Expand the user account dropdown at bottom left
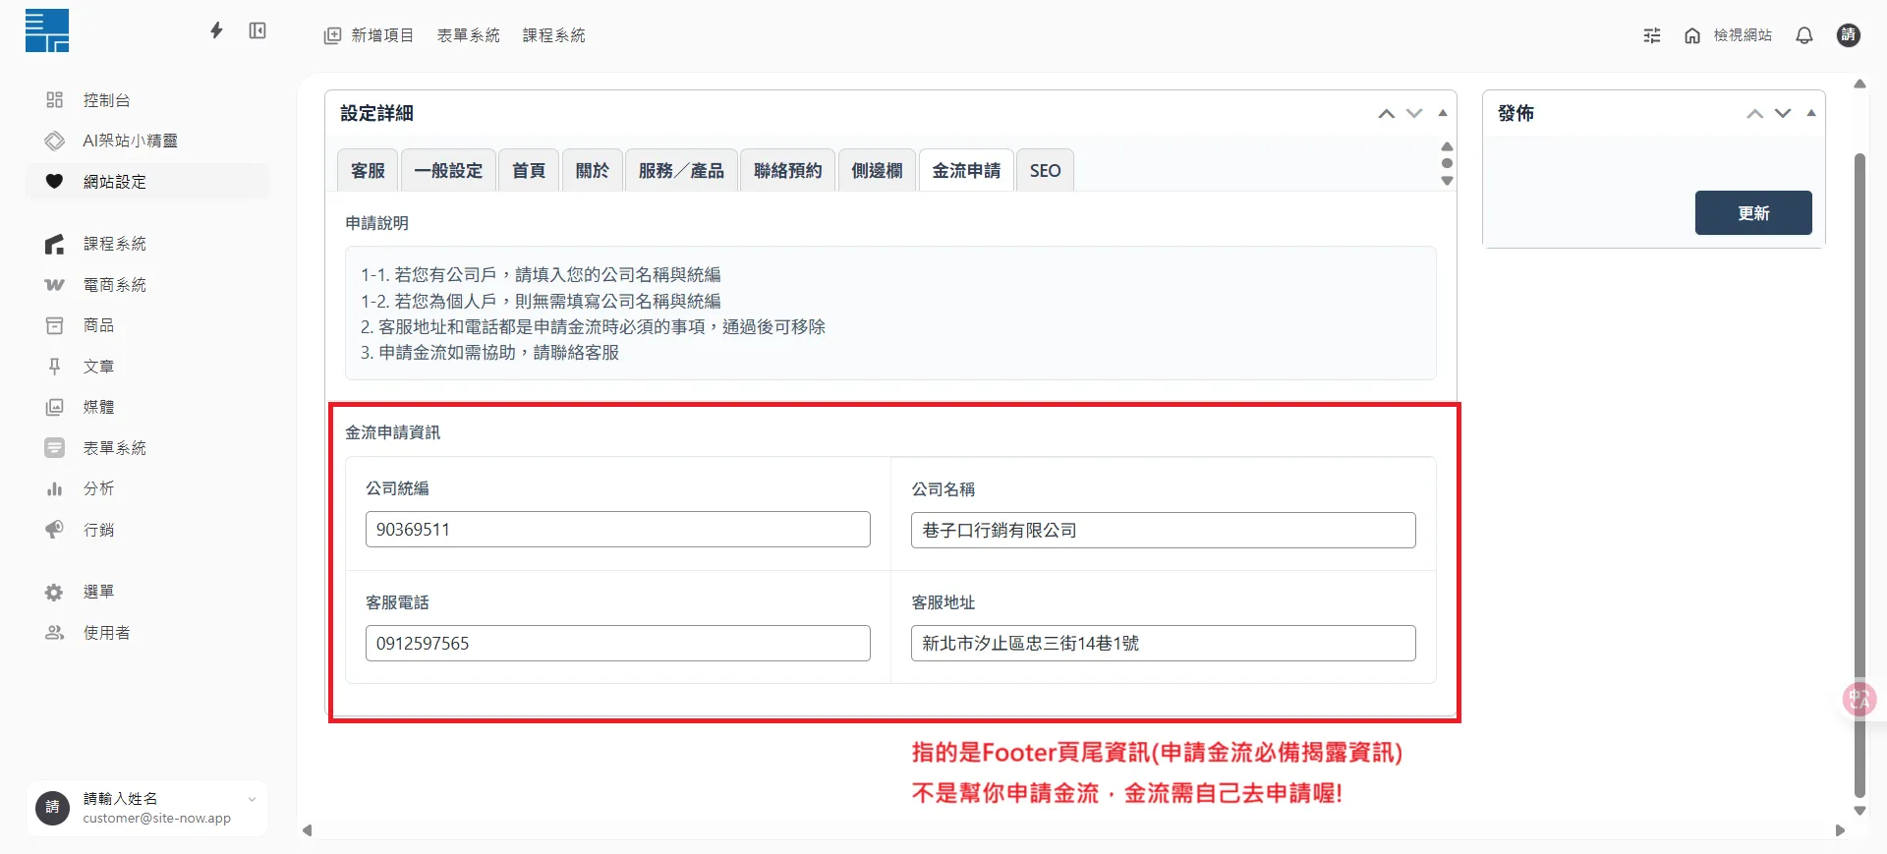This screenshot has height=854, width=1887. click(x=252, y=799)
